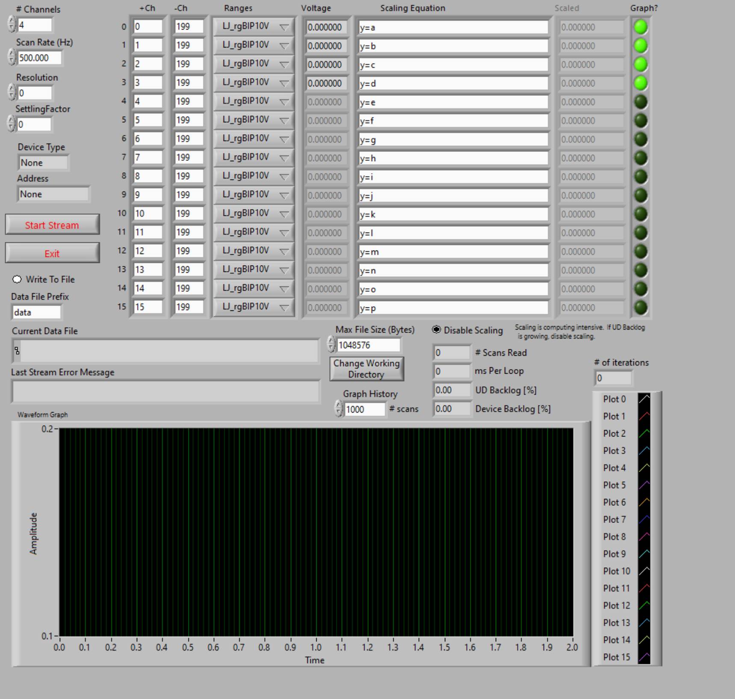735x699 pixels.
Task: Enable the Graph? LED for channel row 12
Action: click(641, 252)
